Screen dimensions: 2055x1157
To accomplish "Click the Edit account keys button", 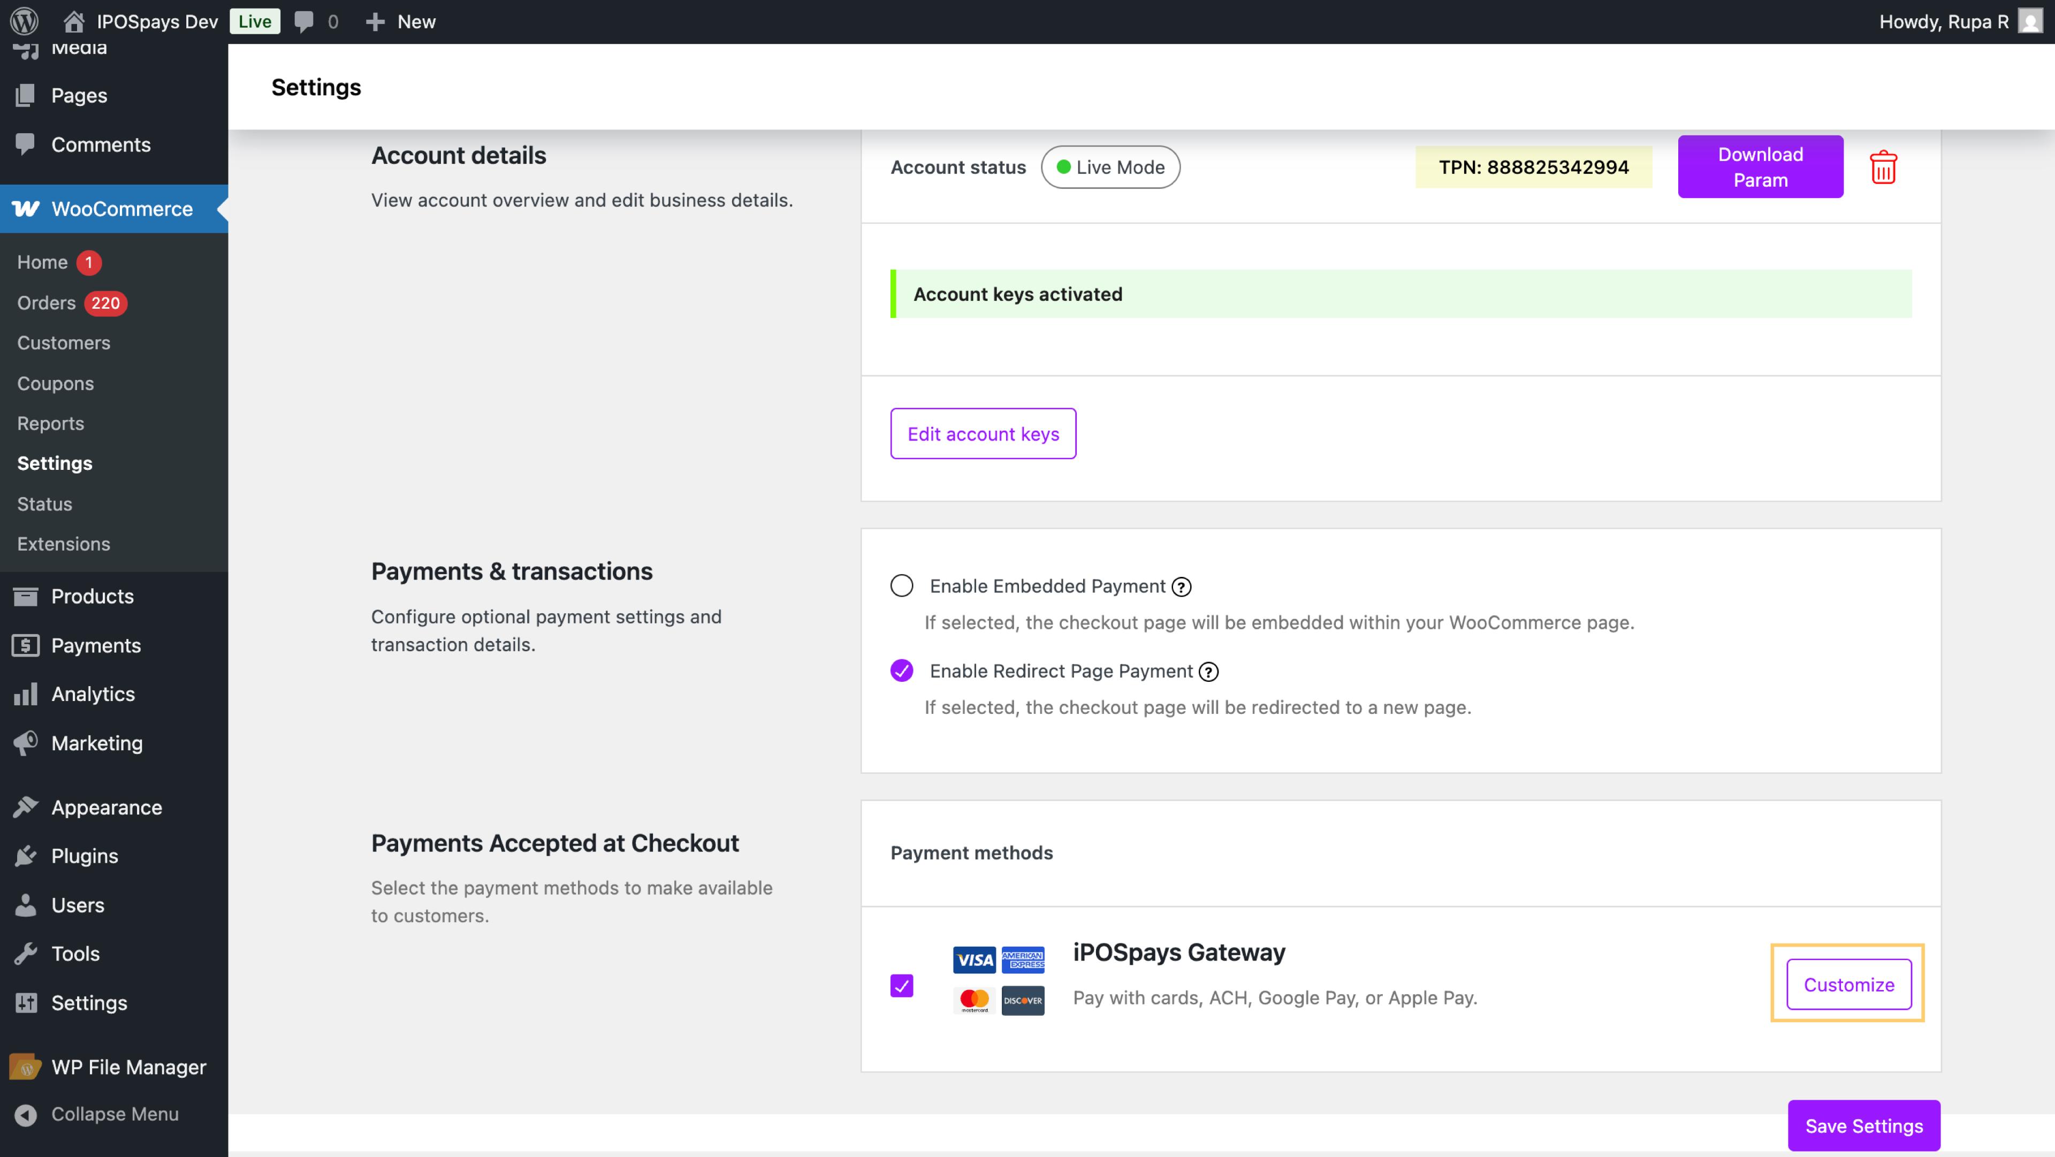I will (x=983, y=434).
